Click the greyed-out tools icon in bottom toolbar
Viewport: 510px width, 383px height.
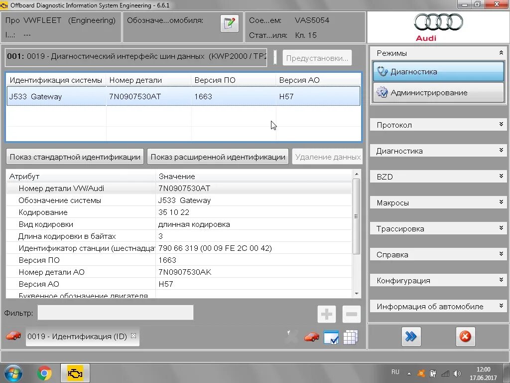point(292,337)
